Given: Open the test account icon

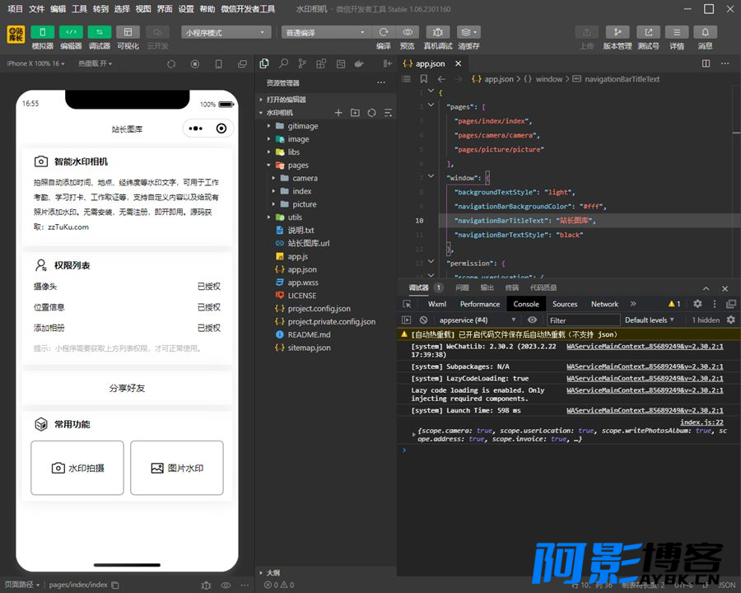Looking at the screenshot, I should click(x=649, y=32).
